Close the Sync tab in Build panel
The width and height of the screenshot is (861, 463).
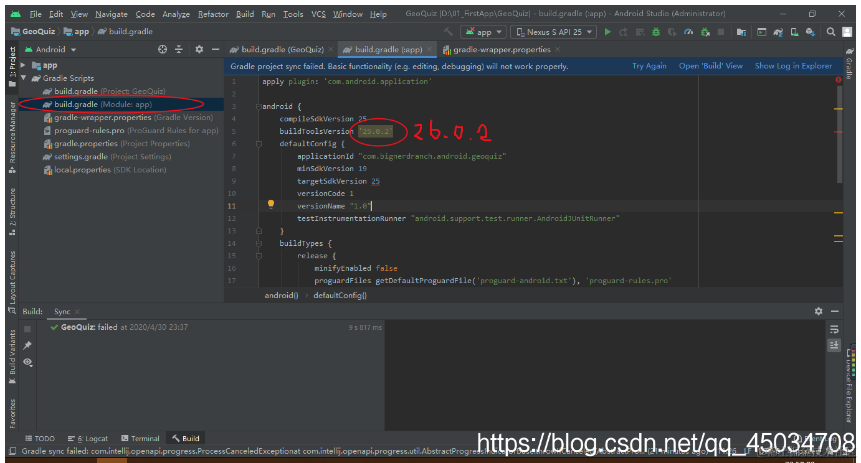point(77,312)
